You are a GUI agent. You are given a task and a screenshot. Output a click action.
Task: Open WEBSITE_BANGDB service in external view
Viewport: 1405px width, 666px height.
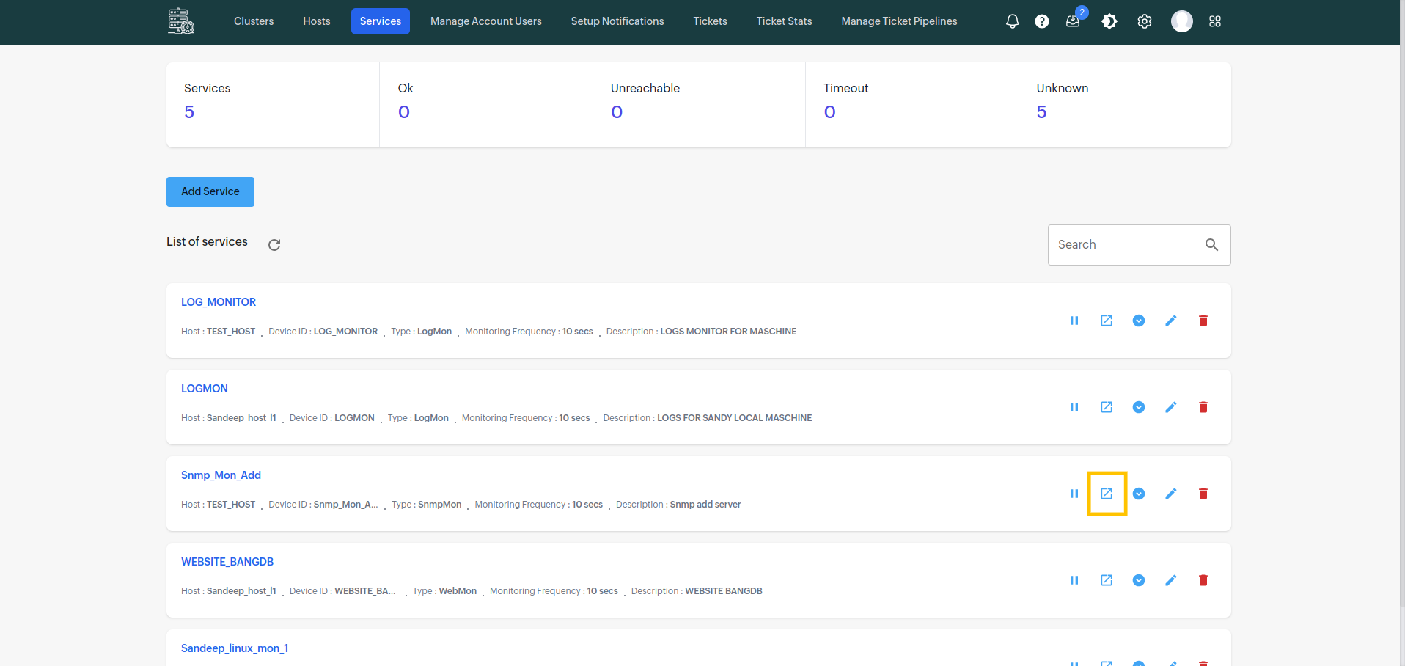pos(1107,580)
